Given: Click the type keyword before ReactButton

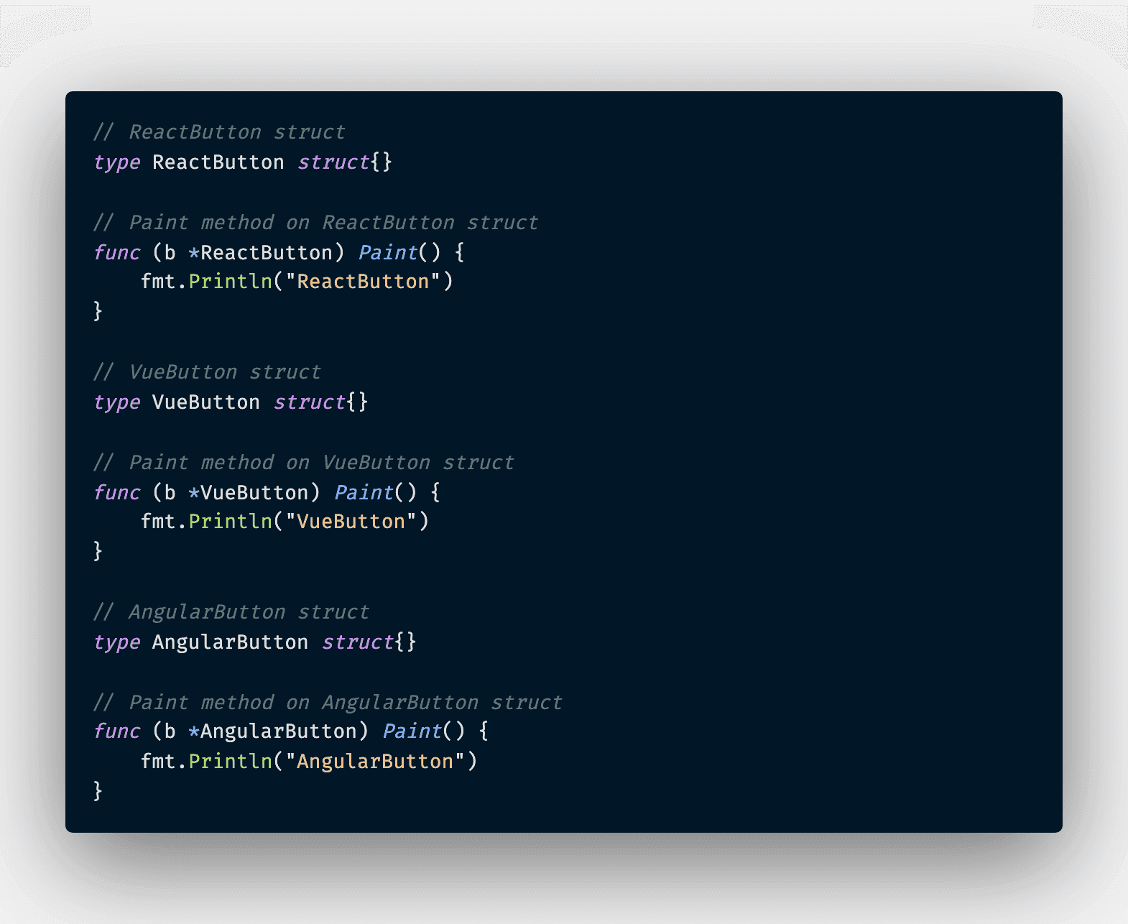Looking at the screenshot, I should tap(117, 163).
